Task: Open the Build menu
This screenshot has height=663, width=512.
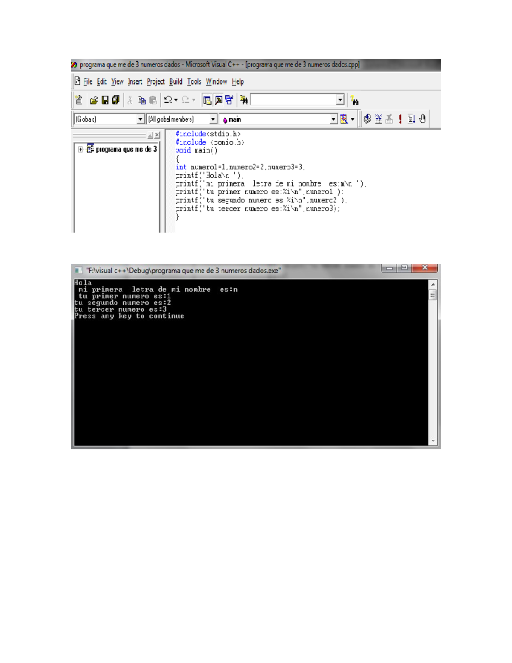Action: click(175, 82)
